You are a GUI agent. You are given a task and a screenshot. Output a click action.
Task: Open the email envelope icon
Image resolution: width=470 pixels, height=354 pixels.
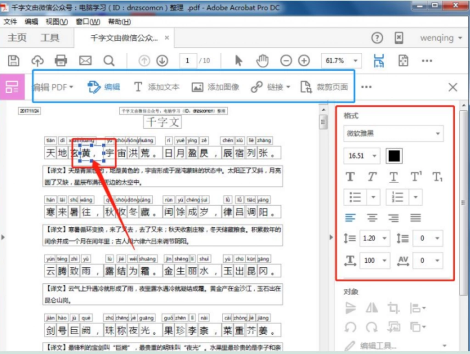tap(85, 61)
